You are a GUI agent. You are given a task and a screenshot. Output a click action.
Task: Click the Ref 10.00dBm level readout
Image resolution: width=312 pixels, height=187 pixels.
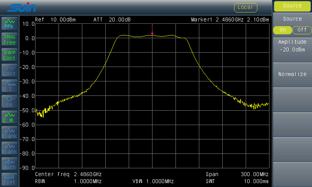click(x=55, y=19)
